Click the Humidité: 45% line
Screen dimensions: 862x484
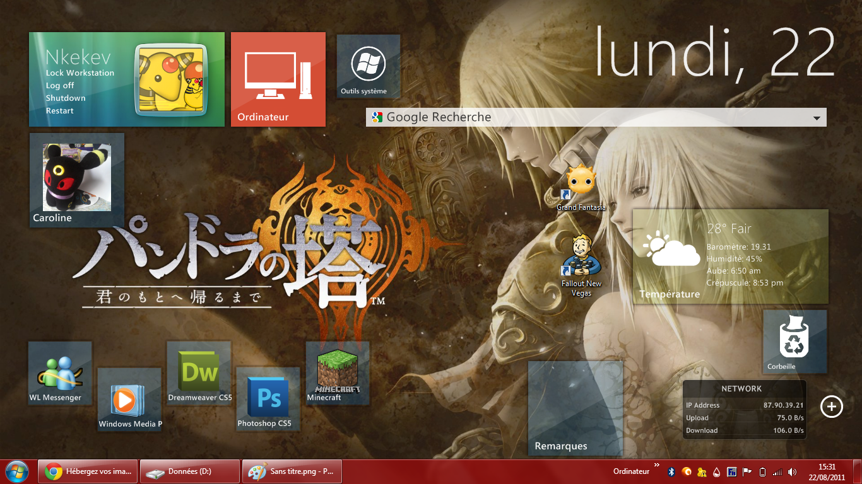tap(734, 259)
